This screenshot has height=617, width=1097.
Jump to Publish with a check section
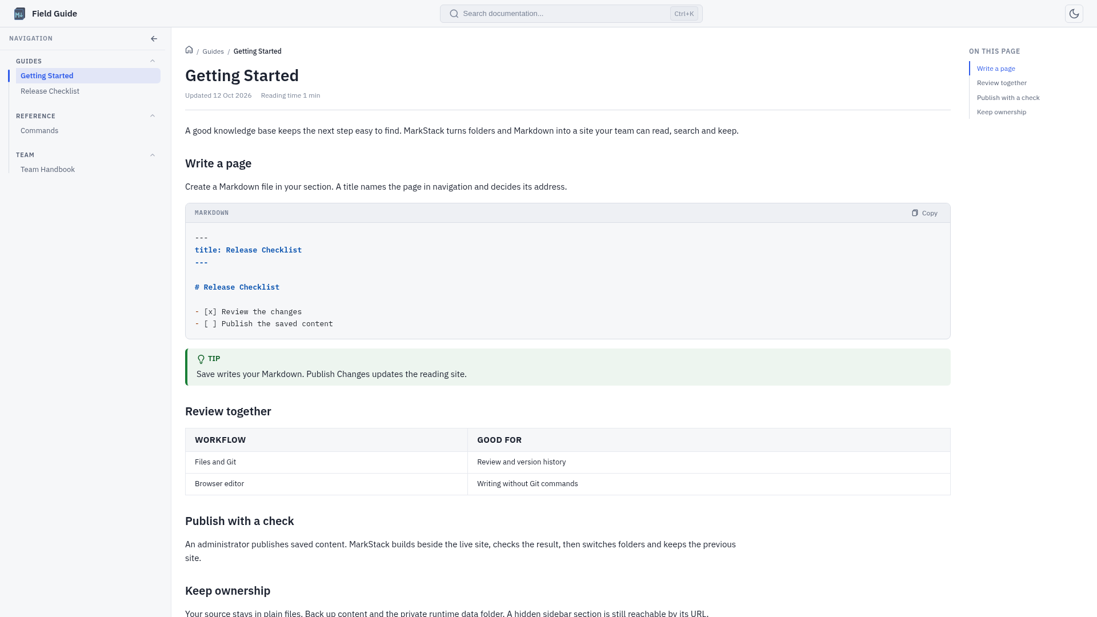click(x=1008, y=98)
